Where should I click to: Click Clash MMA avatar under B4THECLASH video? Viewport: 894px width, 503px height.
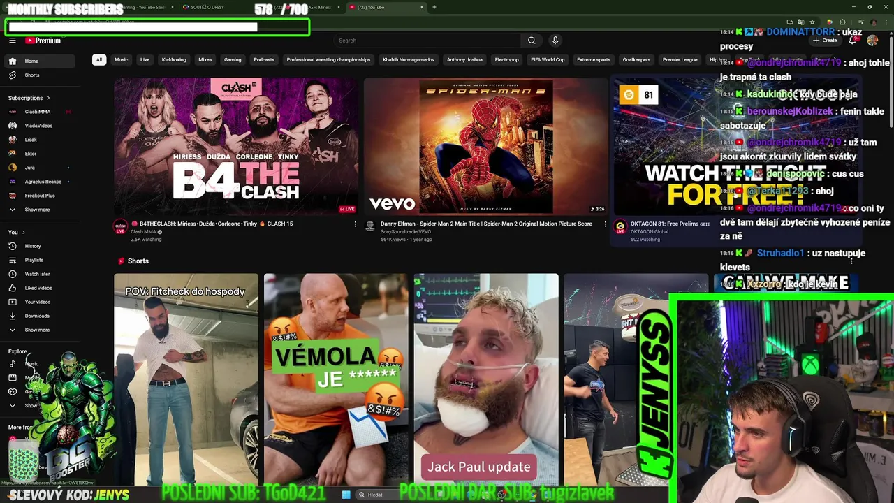pos(120,227)
